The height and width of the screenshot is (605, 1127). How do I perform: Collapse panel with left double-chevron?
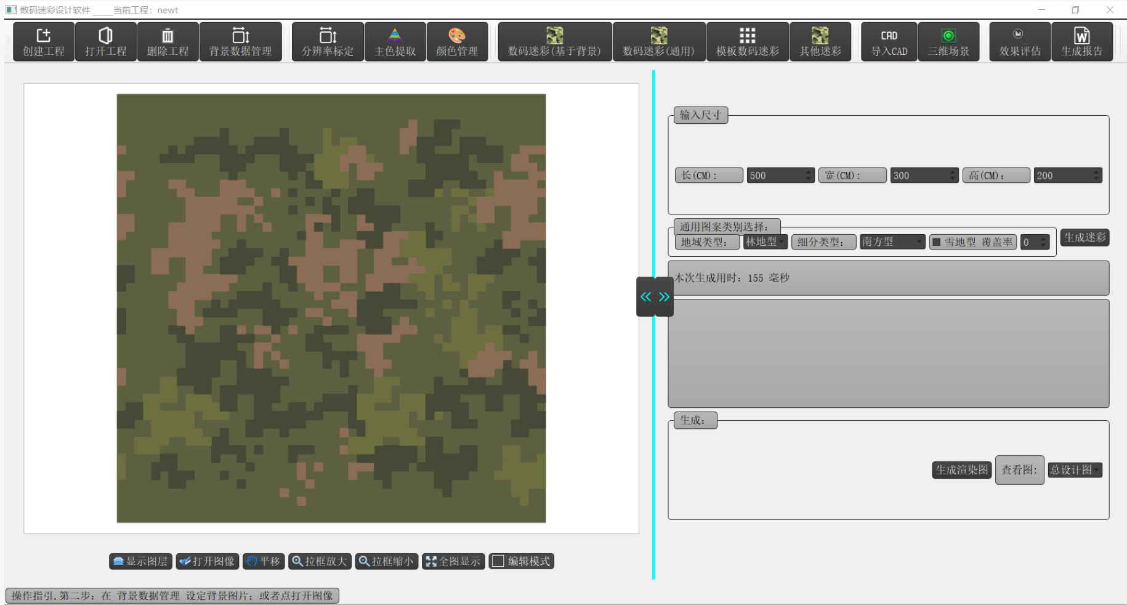[645, 297]
